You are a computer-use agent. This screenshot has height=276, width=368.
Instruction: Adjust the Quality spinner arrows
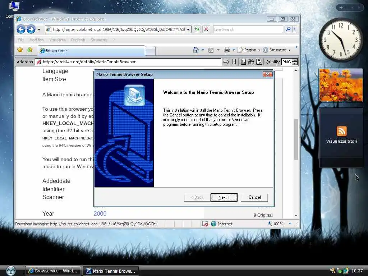[x=295, y=62]
